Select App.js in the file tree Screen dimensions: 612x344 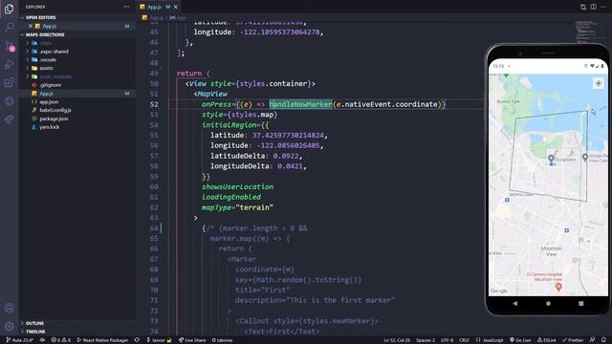coord(77,94)
